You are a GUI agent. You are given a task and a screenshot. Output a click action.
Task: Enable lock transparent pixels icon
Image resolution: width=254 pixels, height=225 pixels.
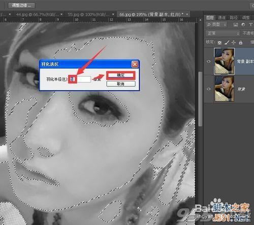coord(219,43)
